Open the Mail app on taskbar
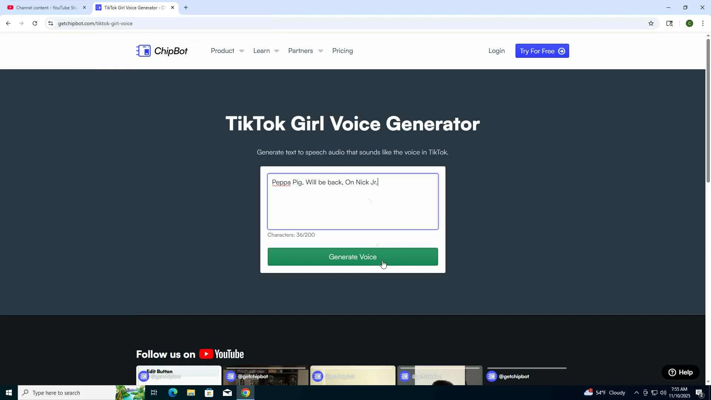 tap(227, 393)
